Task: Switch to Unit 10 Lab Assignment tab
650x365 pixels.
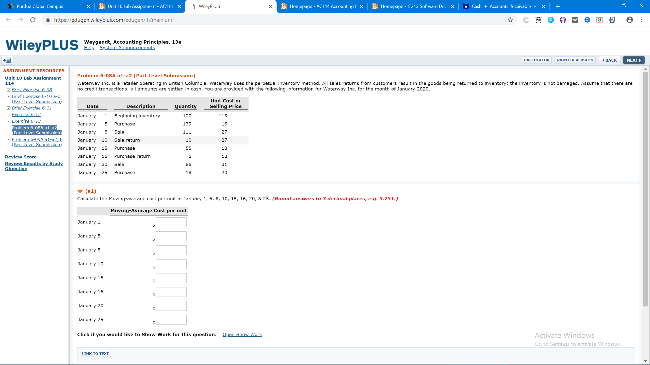Action: click(140, 6)
